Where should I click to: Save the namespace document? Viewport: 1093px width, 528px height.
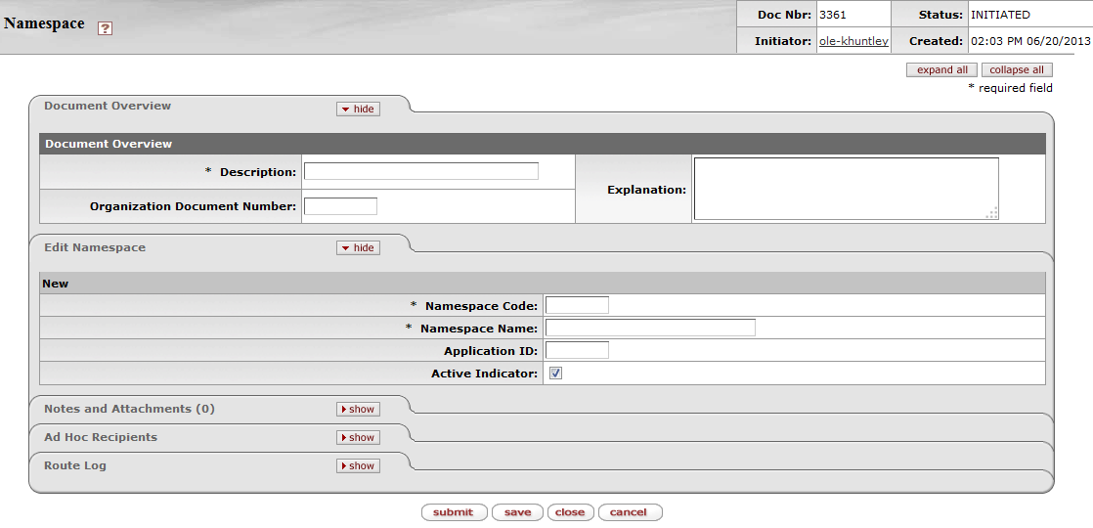tap(517, 512)
